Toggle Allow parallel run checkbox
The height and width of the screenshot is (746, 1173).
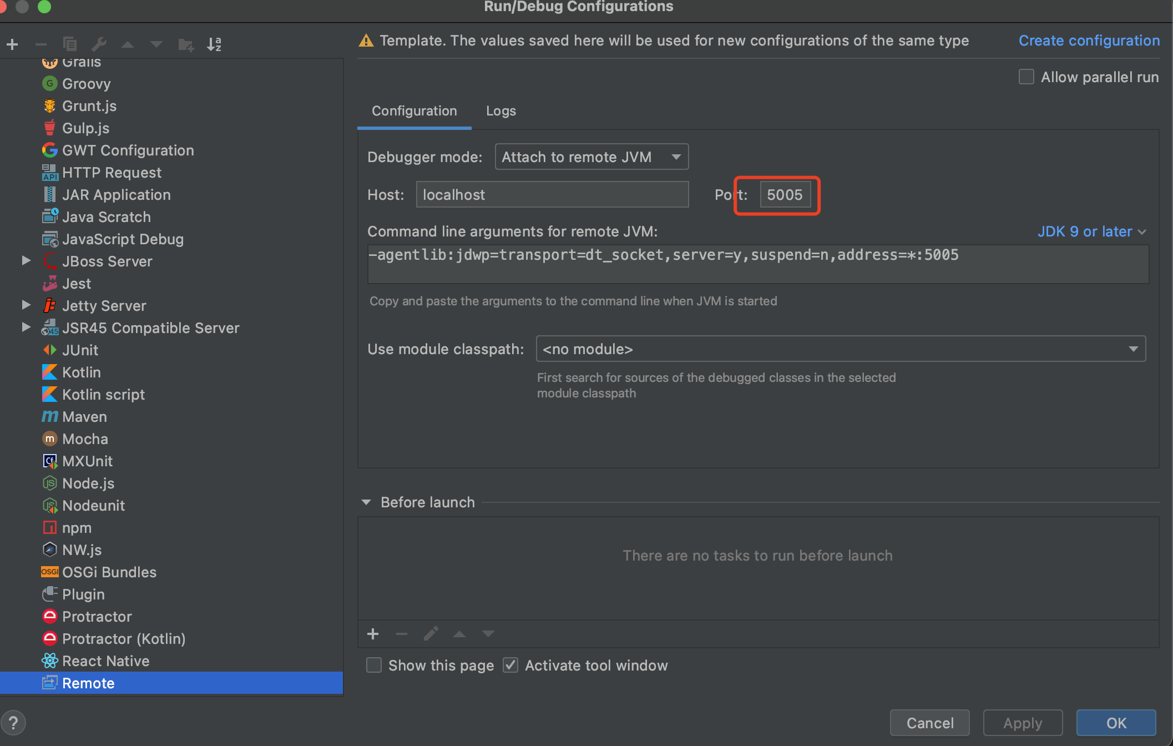click(1027, 77)
